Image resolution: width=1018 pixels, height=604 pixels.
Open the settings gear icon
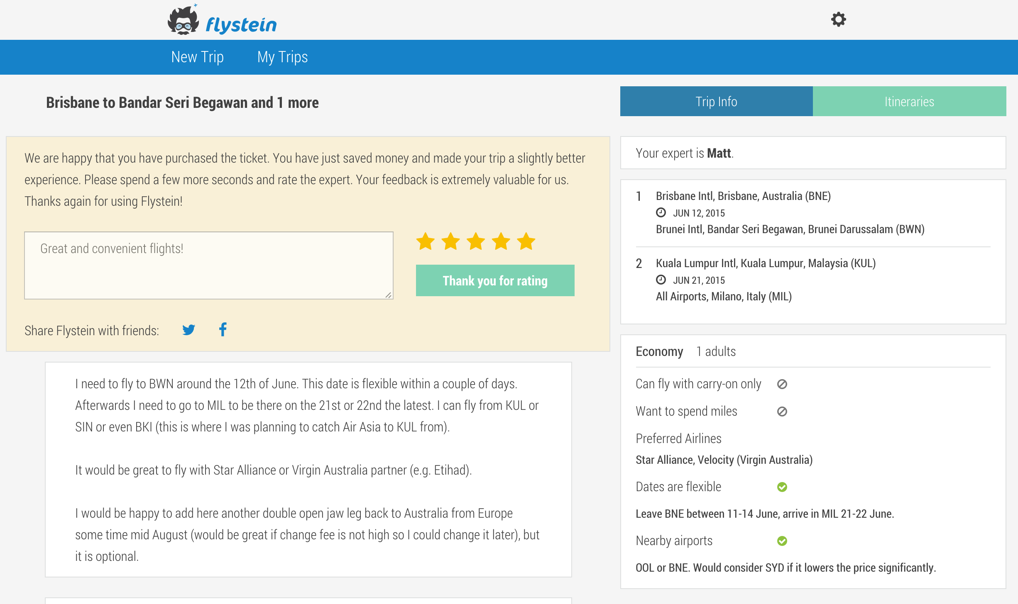click(x=838, y=19)
